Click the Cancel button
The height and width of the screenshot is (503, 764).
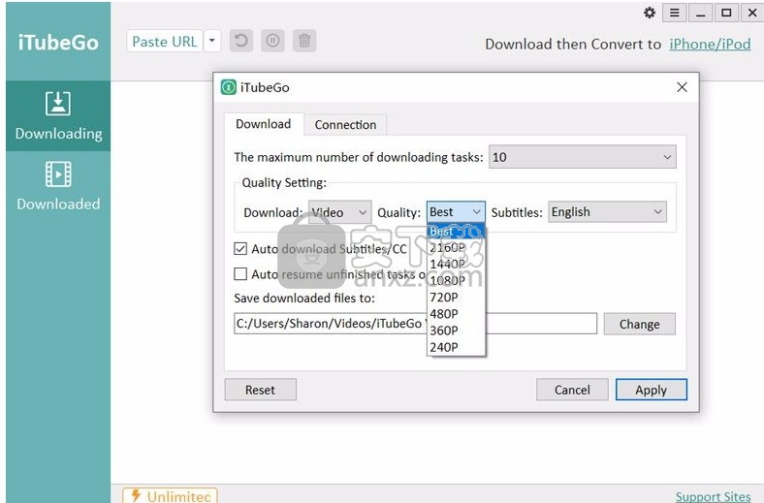[x=572, y=390]
